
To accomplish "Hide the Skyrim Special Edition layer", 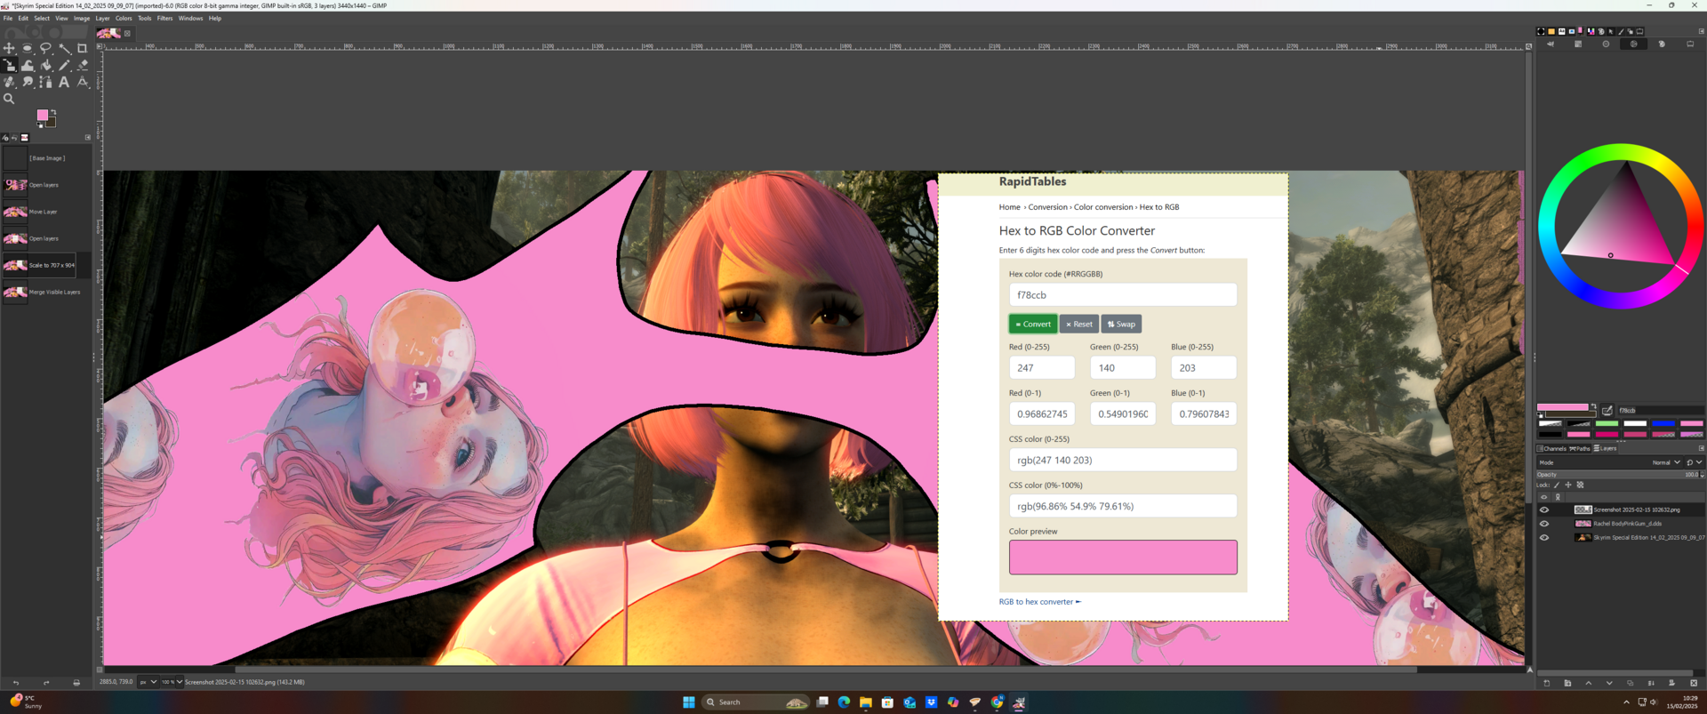I will coord(1544,537).
